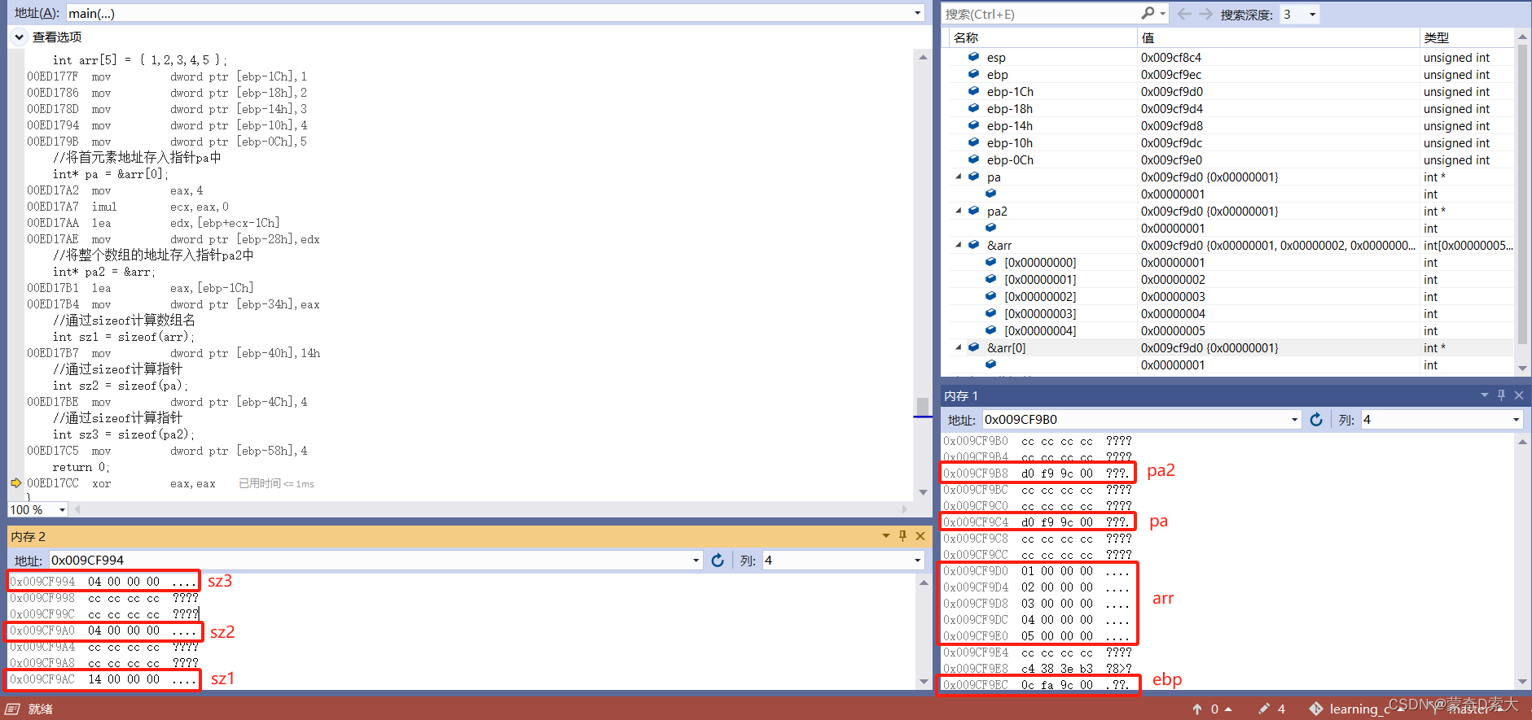Close the 内存 2 panel

coord(920,536)
